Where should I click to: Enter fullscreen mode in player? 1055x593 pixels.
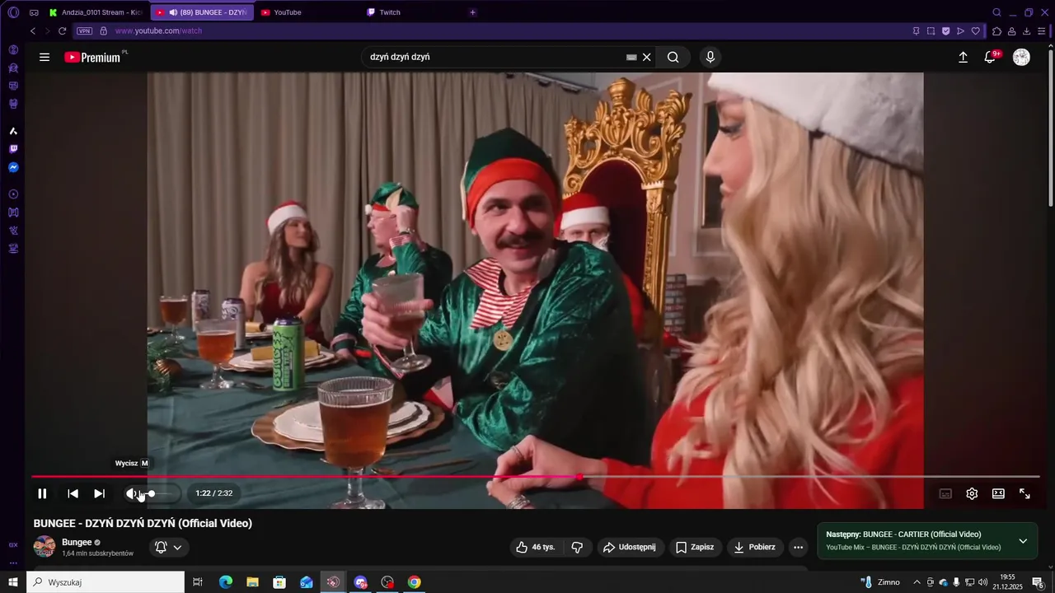(x=1025, y=493)
